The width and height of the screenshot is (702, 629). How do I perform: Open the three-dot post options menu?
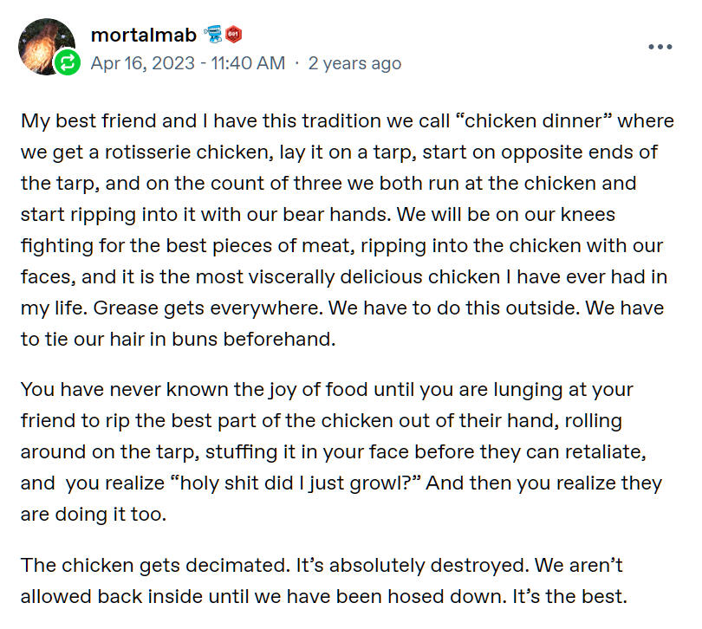coord(660,47)
